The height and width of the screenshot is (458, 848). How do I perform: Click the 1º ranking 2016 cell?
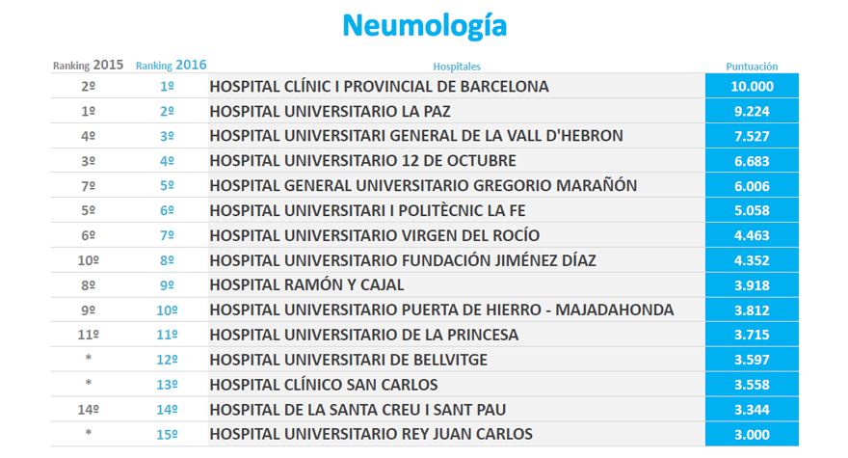click(x=167, y=86)
